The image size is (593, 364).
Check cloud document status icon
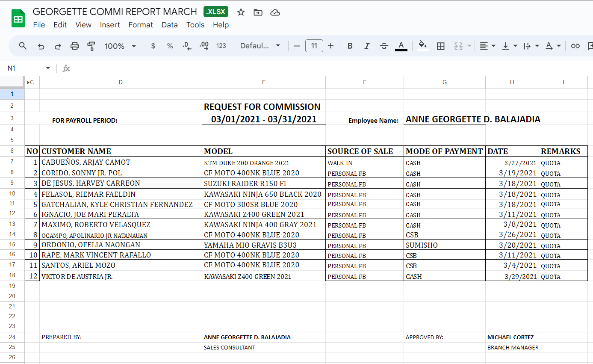point(275,12)
